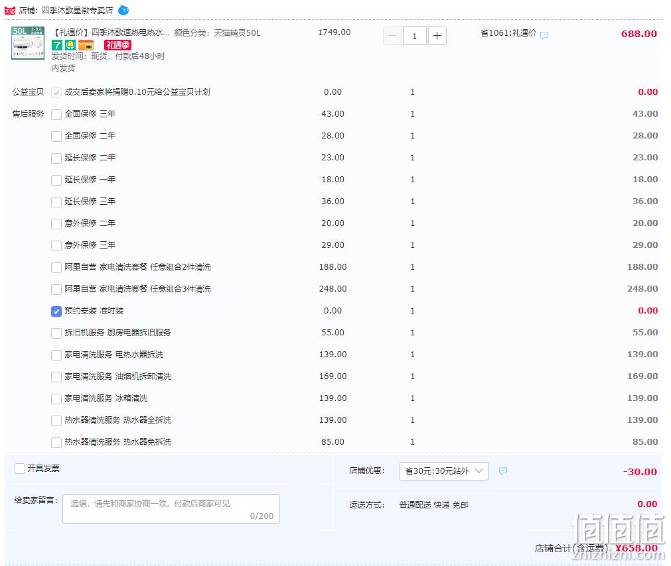Click the ¥658.00 shop total amount

(636, 548)
